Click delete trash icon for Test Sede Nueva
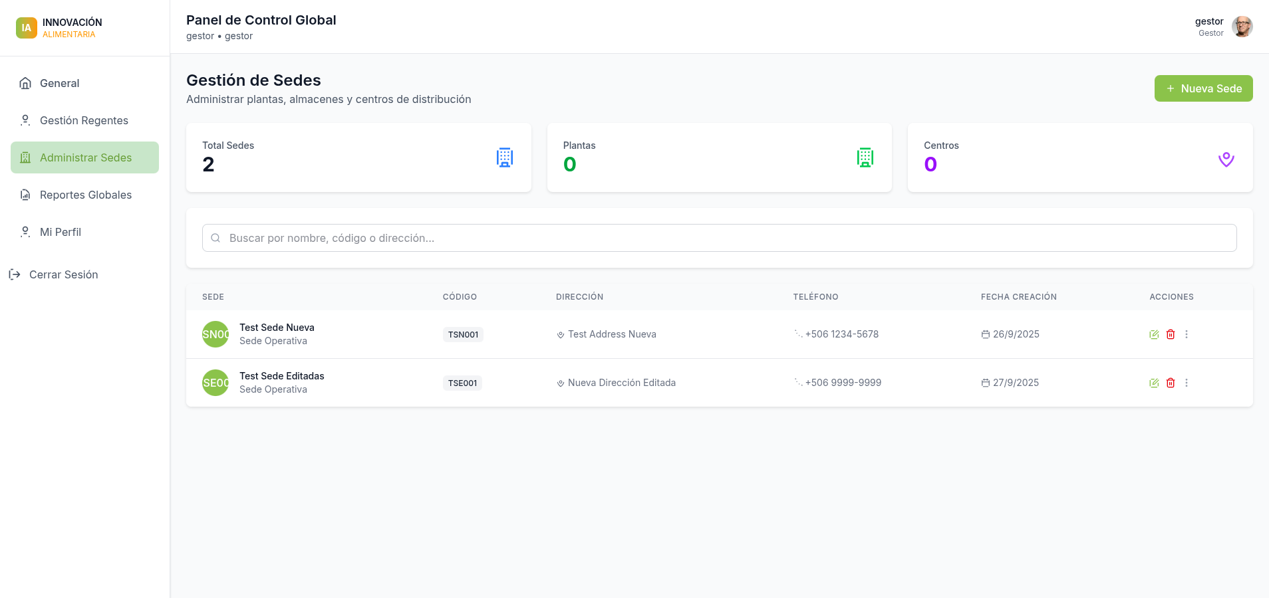 pos(1171,334)
